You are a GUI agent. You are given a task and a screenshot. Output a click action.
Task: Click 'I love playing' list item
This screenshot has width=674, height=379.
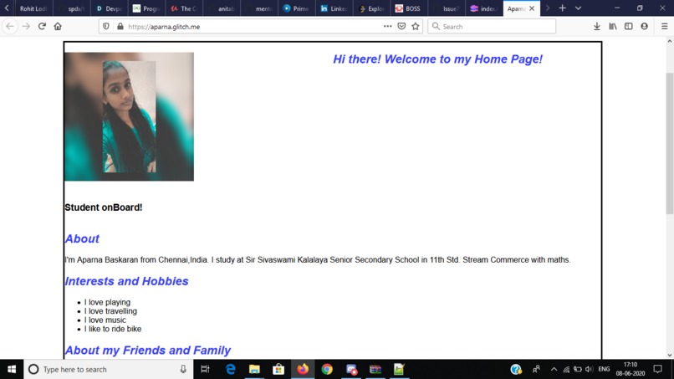point(107,302)
